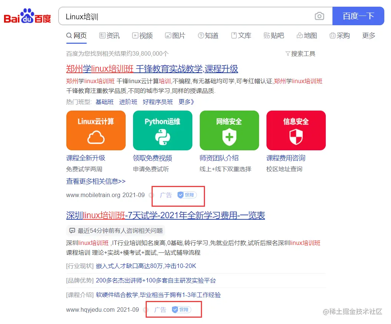Go to the 文库 tab
The width and height of the screenshot is (391, 324).
[241, 36]
